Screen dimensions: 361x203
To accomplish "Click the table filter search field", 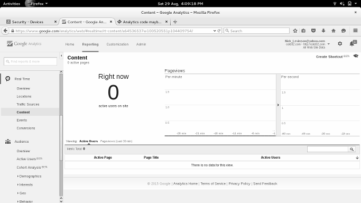I will click(x=328, y=149).
